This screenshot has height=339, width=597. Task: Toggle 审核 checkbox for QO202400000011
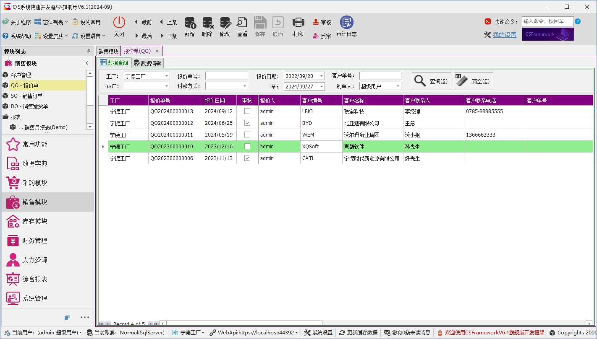(247, 135)
